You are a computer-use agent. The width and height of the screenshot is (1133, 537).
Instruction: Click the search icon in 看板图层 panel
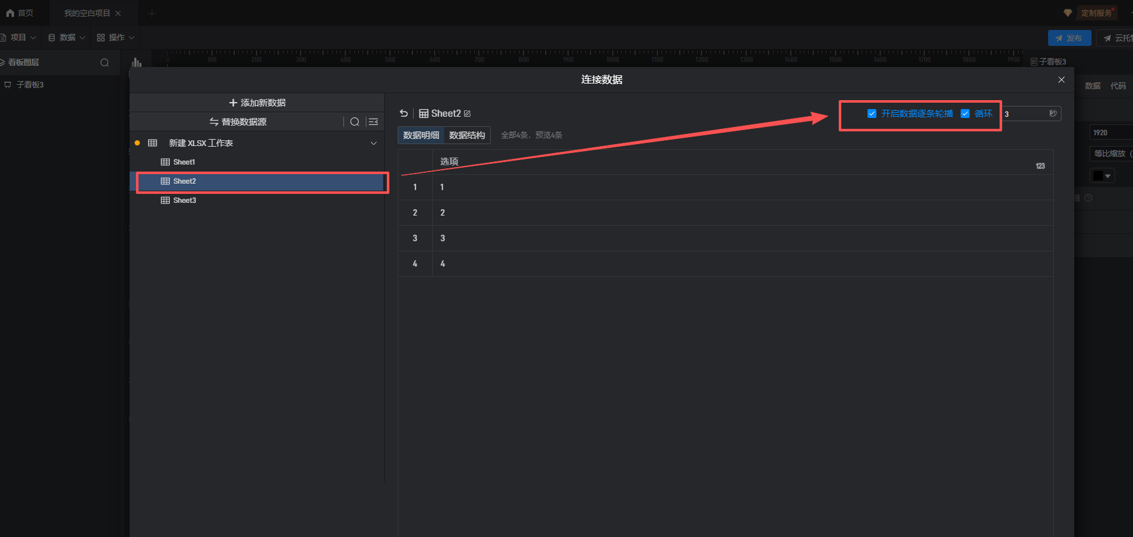[x=105, y=63]
